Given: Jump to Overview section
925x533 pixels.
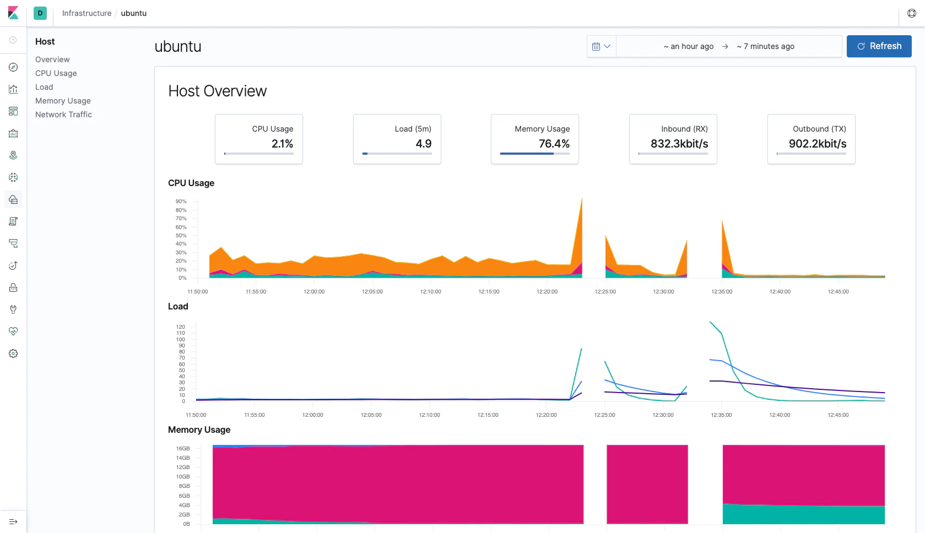Looking at the screenshot, I should pos(52,59).
